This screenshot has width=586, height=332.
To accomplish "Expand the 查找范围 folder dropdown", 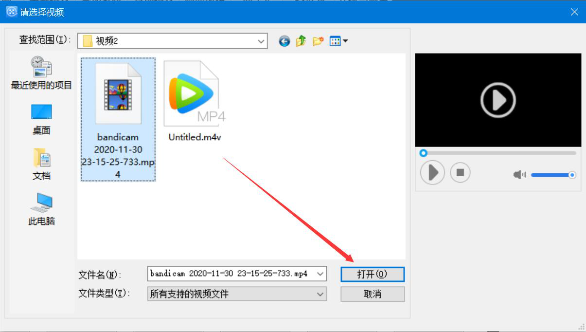I will [261, 41].
